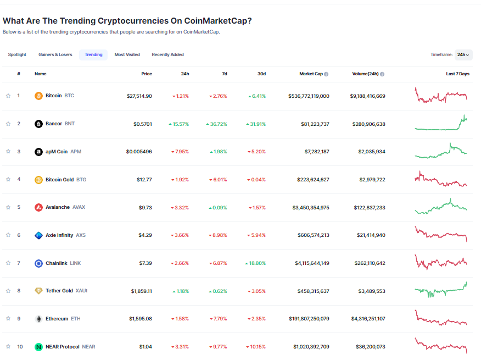Open the apM Coin APM link
The image size is (481, 360).
pos(64,152)
